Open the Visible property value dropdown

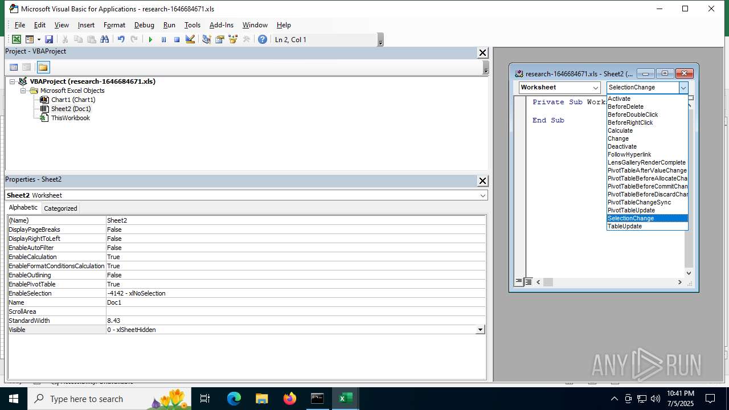pyautogui.click(x=480, y=330)
